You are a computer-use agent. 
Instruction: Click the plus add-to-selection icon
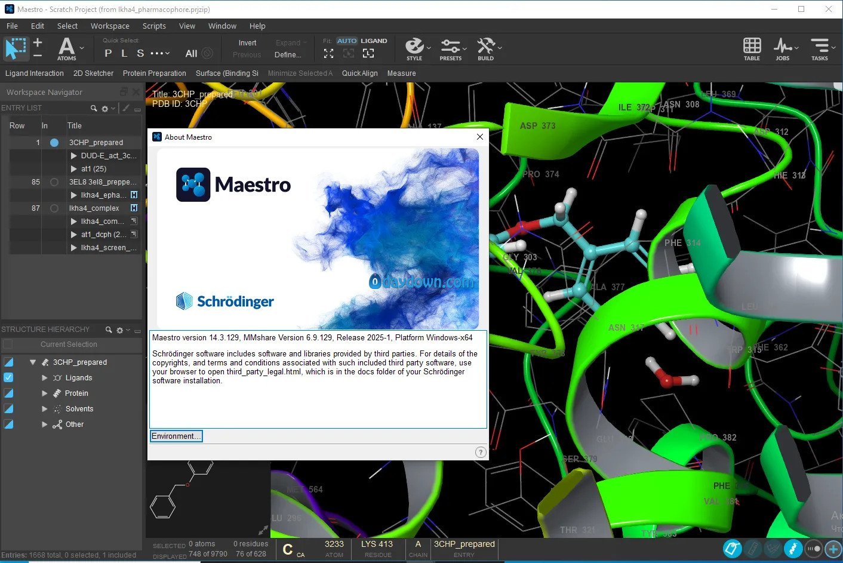click(38, 42)
